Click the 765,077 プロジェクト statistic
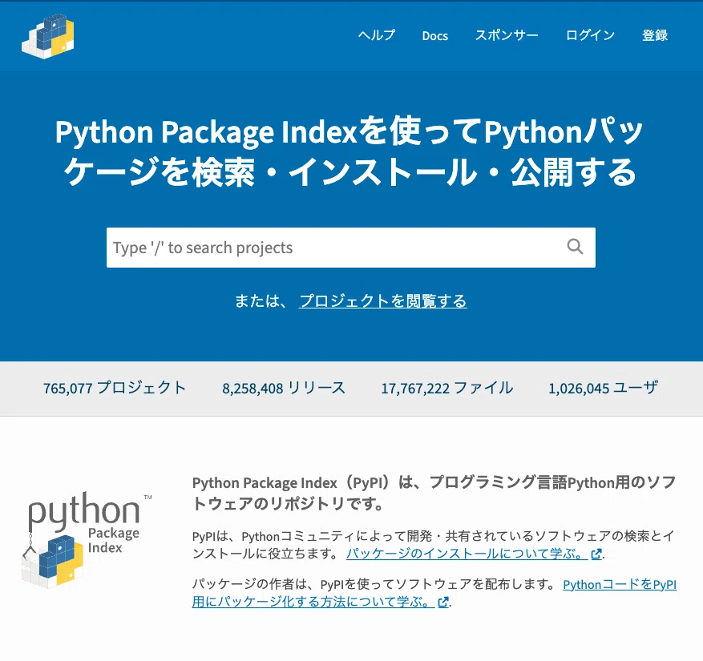Image resolution: width=703 pixels, height=661 pixels. tap(115, 388)
